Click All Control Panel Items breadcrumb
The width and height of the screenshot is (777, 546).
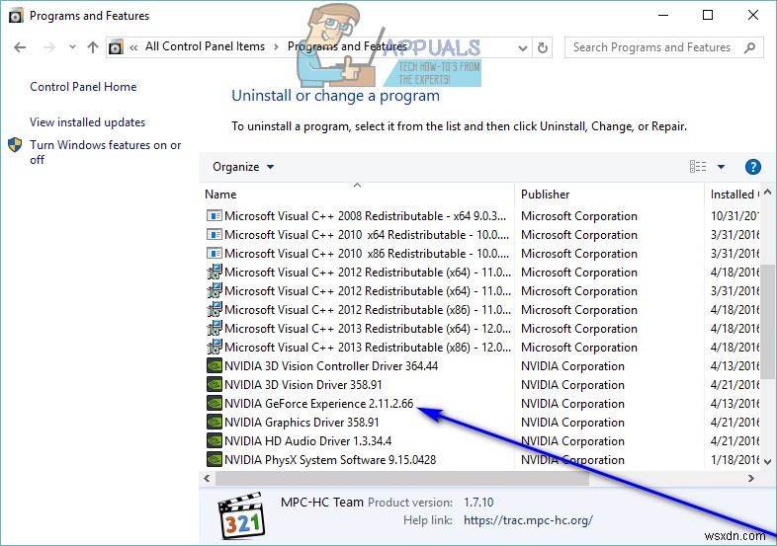pos(205,46)
